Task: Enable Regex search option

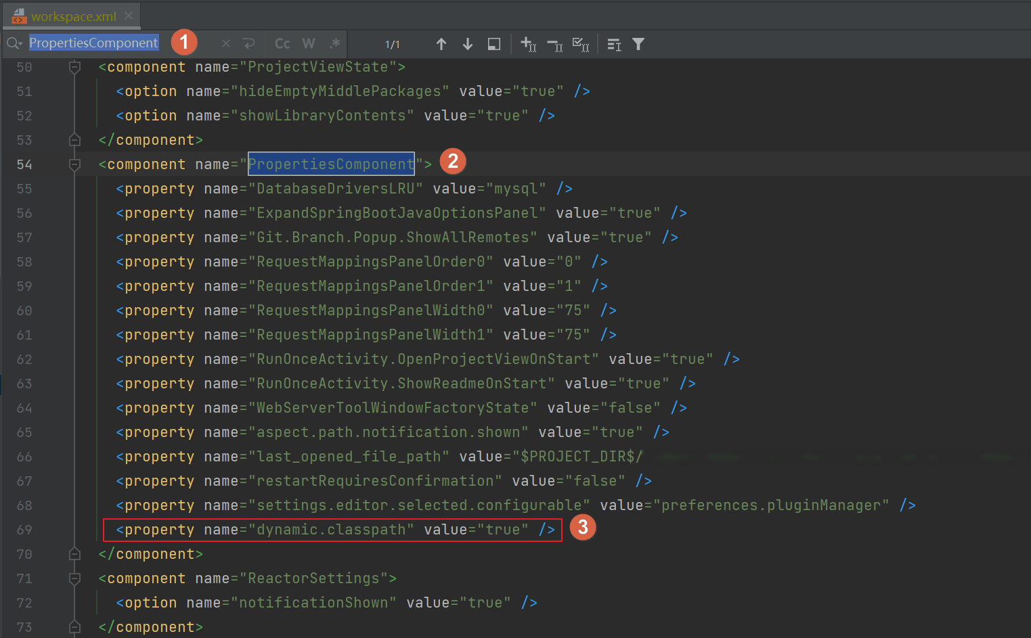Action: tap(334, 43)
